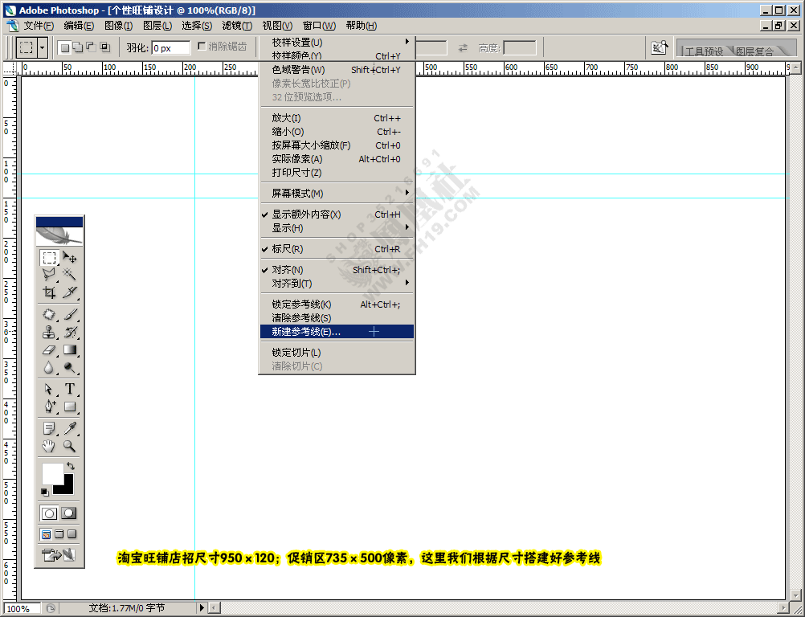Choose 新建参考线(E)... menu entry
The width and height of the screenshot is (805, 617).
[337, 332]
